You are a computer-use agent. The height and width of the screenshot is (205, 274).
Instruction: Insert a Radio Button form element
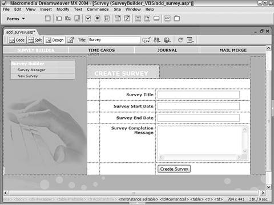pos(98,18)
